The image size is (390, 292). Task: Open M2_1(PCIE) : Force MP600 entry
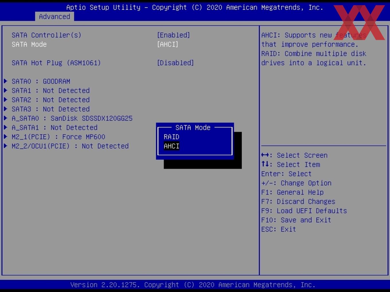[58, 137]
